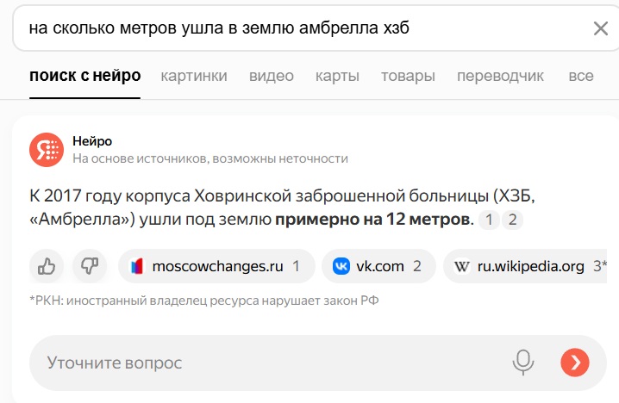Select the товары tab

click(x=408, y=76)
